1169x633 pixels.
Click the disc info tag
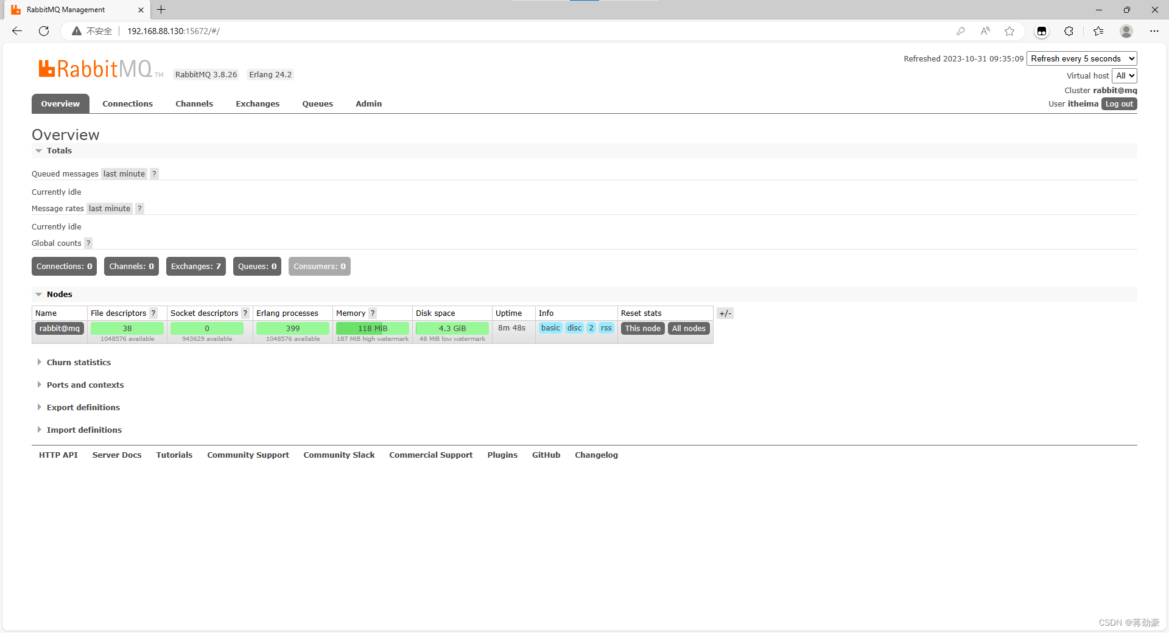tap(575, 328)
